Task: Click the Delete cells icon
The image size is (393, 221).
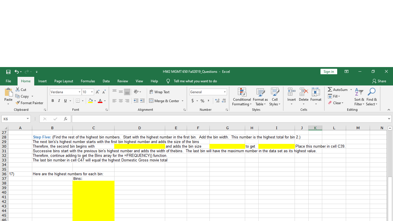Action: coord(304,92)
